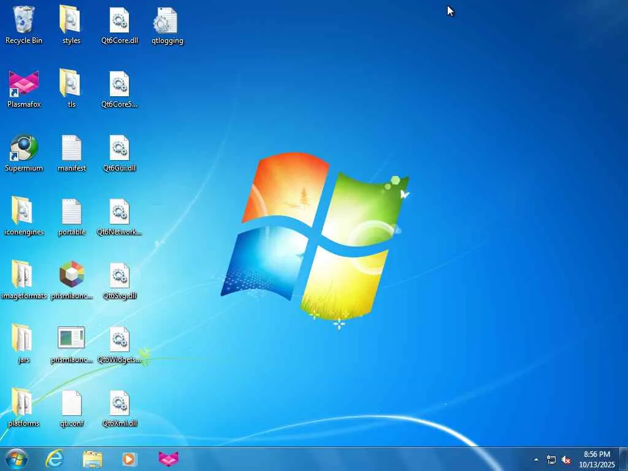This screenshot has height=471, width=628.
Task: Show hidden system tray icons arrow
Action: 536,460
